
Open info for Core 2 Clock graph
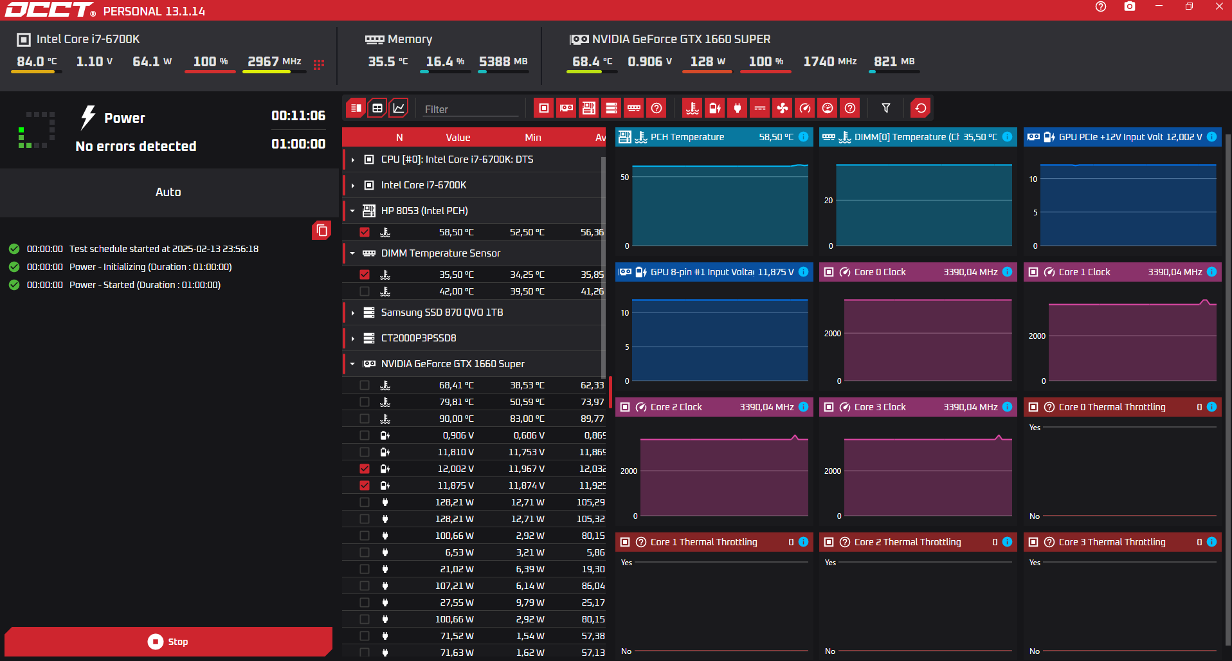point(804,407)
